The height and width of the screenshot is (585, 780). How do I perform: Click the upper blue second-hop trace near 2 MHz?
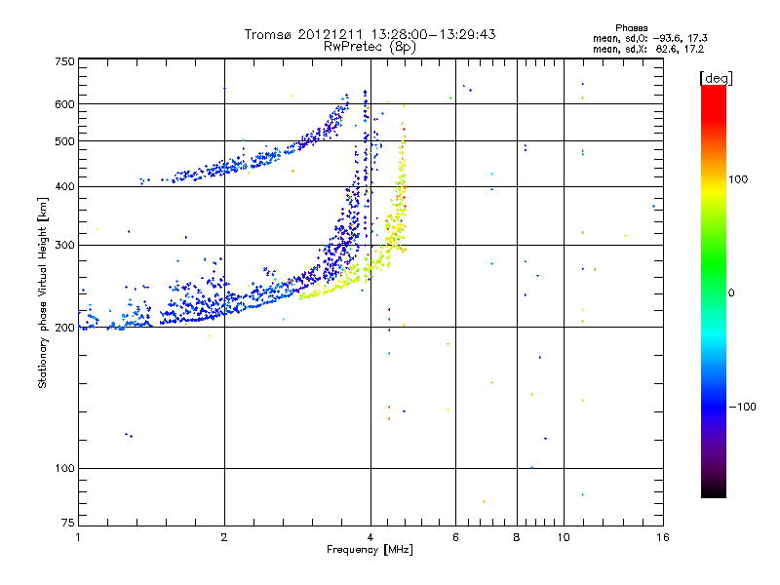224,168
